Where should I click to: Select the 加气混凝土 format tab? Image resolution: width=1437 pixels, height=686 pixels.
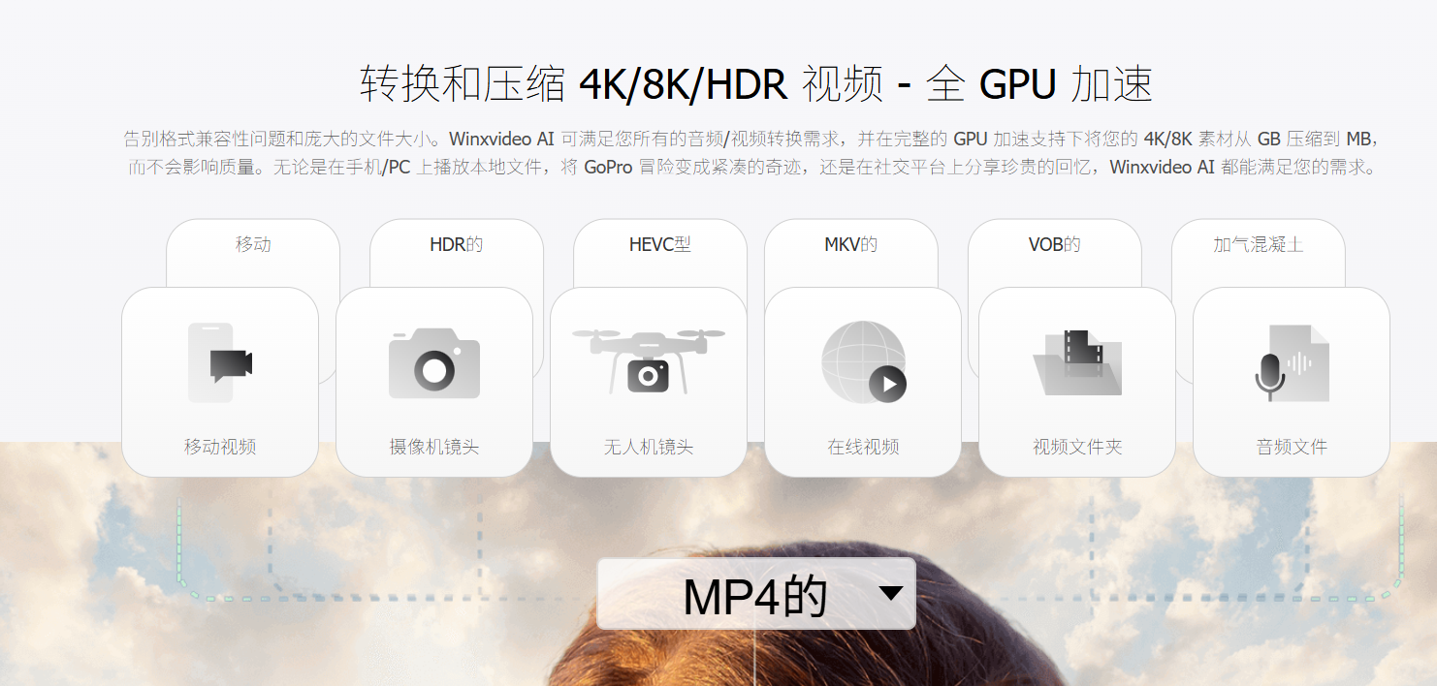1259,244
